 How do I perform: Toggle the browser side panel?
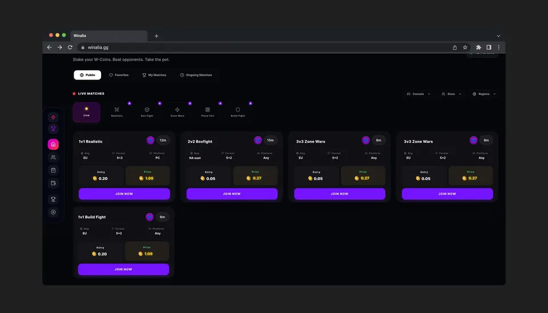click(x=489, y=47)
